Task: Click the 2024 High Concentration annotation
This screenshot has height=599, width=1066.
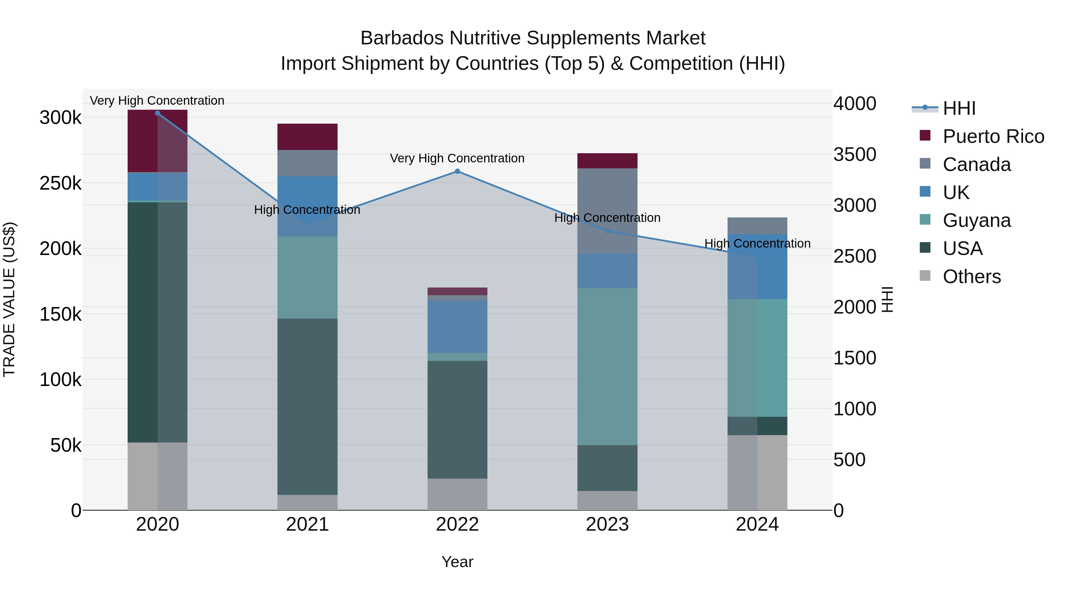Action: click(x=757, y=243)
